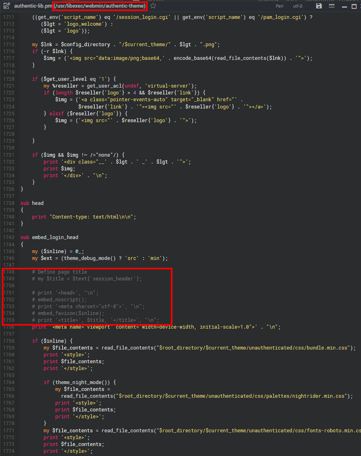Click the utf-8 encoding label
This screenshot has height=456, width=361.
pos(298,6)
